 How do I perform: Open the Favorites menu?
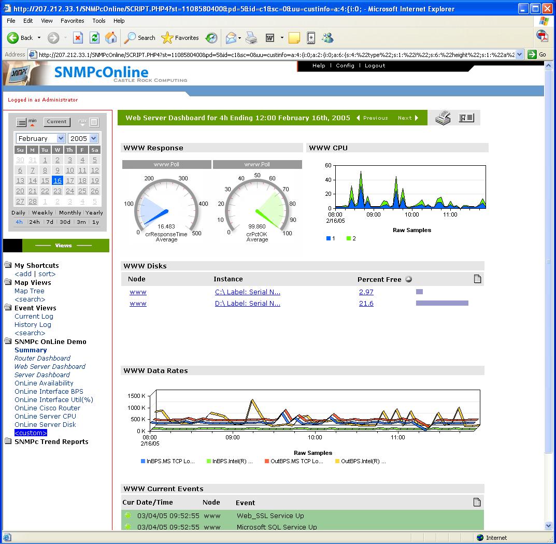pos(73,21)
